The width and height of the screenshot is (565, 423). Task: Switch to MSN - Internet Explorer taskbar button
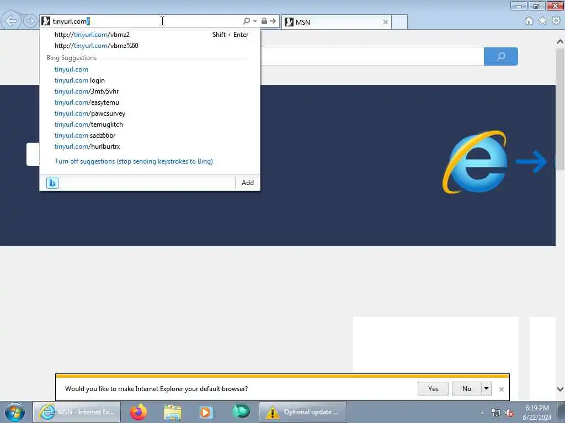[x=77, y=412]
